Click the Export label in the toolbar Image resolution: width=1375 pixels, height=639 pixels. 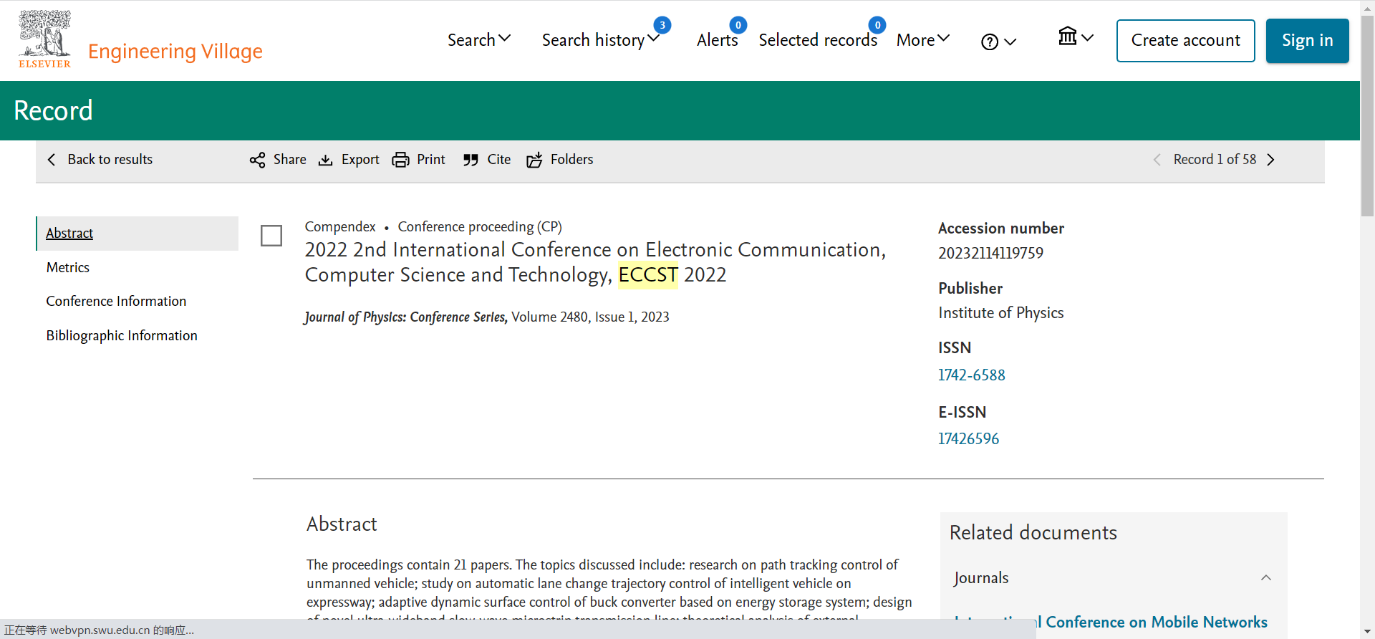click(x=360, y=160)
